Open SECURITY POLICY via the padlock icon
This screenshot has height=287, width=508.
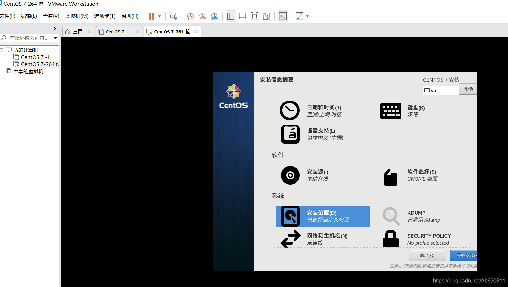pyautogui.click(x=391, y=239)
